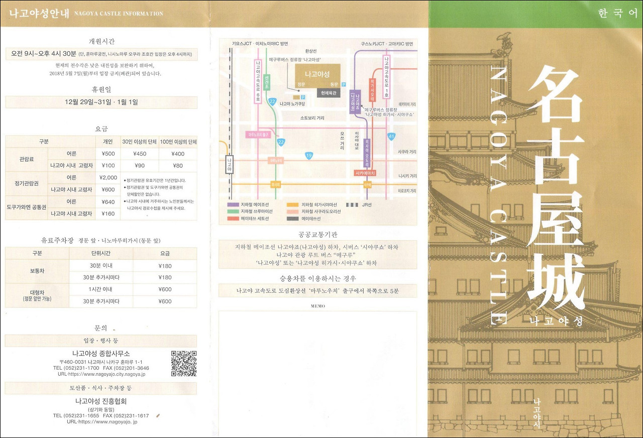Click TEL (052)231-1700 phone number

click(x=76, y=368)
